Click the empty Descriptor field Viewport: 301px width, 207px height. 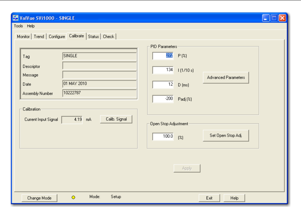pyautogui.click(x=99, y=66)
